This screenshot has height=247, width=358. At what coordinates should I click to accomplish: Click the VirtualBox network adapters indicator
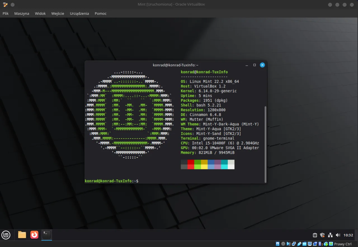[x=294, y=244]
